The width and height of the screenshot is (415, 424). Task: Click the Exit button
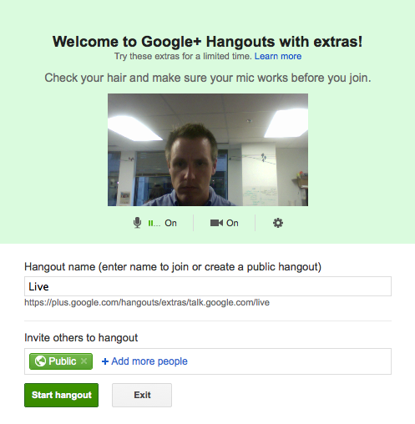142,395
